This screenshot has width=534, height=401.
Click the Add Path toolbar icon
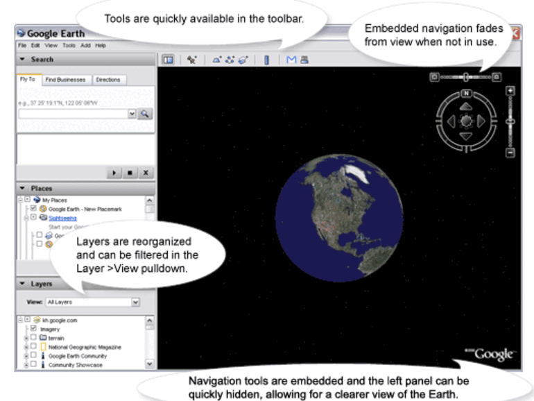point(230,60)
